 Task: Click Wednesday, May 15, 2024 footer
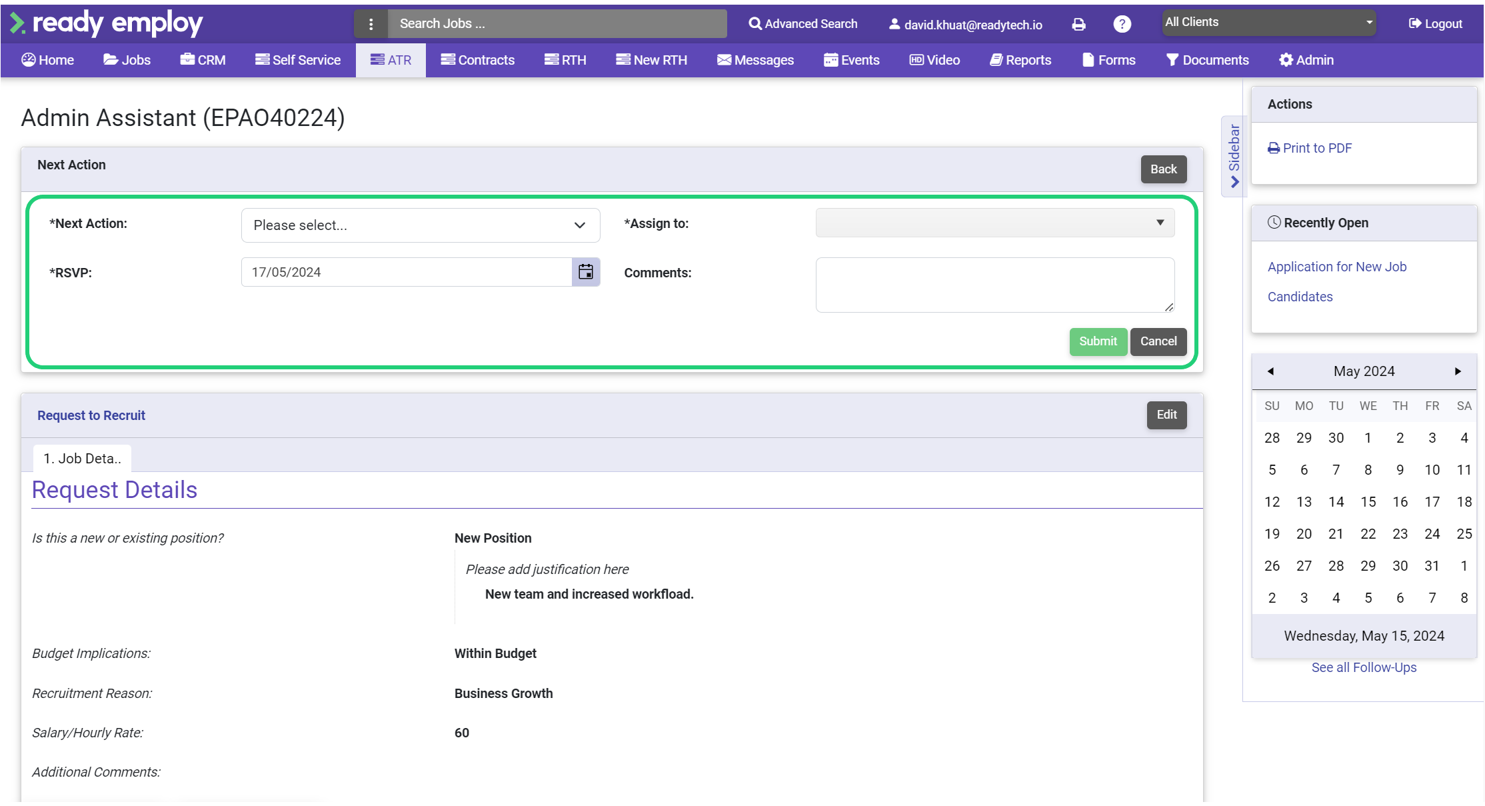click(x=1364, y=636)
